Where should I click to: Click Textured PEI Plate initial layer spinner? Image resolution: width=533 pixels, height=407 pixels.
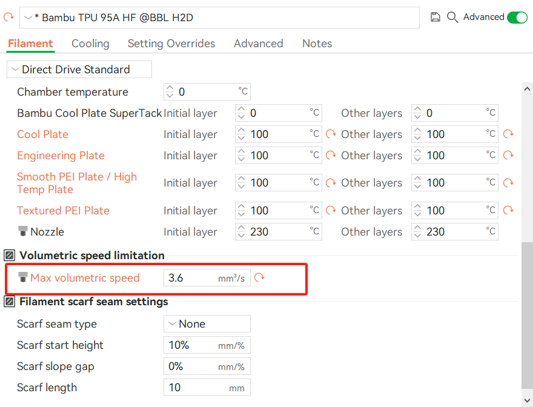tap(241, 211)
